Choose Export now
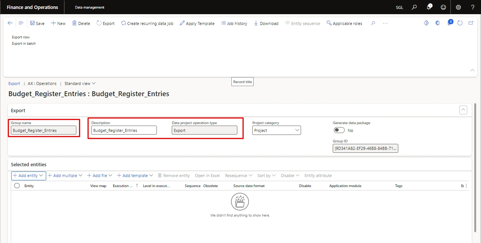The image size is (481, 243). pyautogui.click(x=21, y=37)
